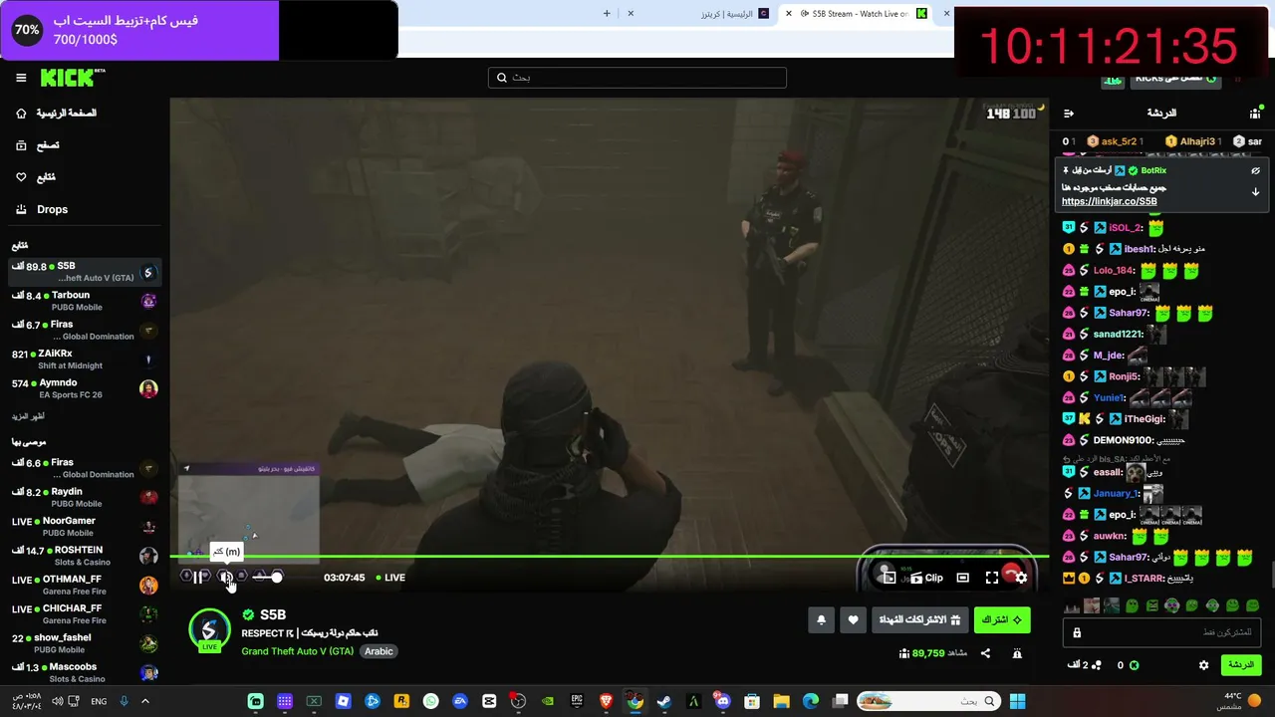Open the Kick hamburger menu
Viewport: 1275px width, 717px height.
21,78
